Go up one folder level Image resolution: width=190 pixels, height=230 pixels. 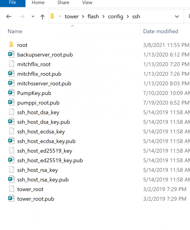[42, 17]
